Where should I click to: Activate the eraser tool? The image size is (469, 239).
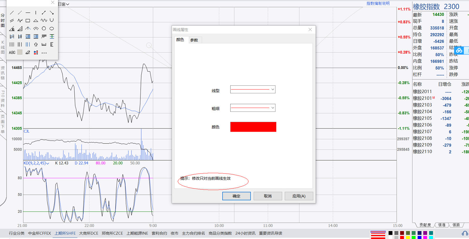28,53
